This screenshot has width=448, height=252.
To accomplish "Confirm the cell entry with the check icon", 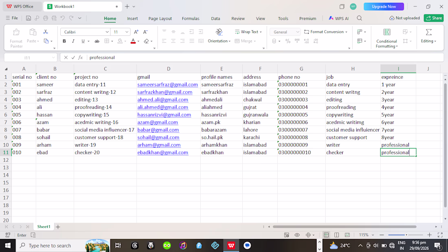I will [x=73, y=57].
